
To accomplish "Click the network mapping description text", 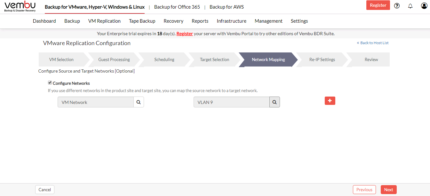I will click(x=153, y=90).
